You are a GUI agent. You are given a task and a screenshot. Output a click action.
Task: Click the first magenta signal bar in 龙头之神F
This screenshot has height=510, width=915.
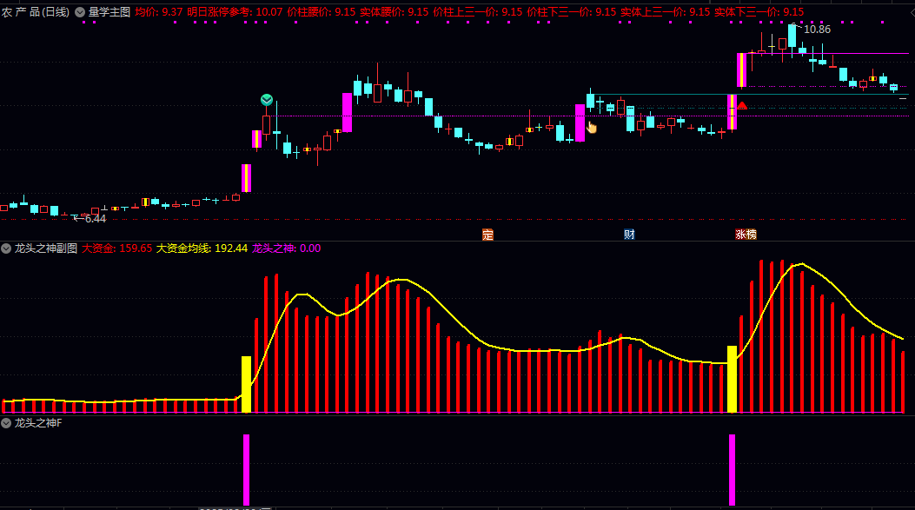246,470
